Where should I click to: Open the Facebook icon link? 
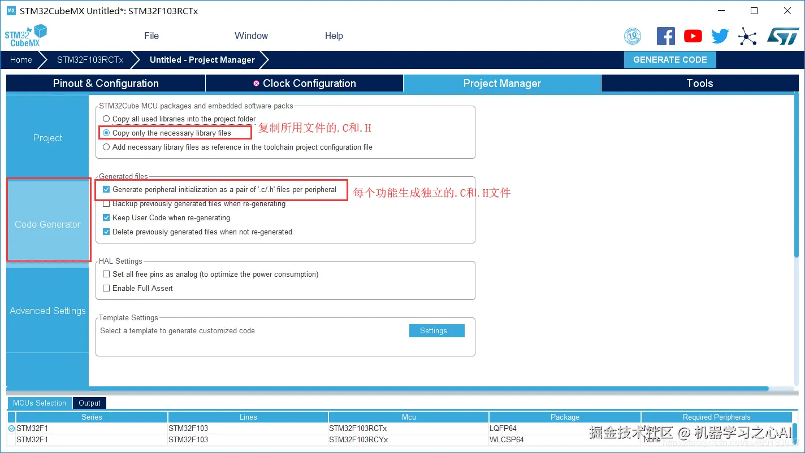click(x=666, y=36)
